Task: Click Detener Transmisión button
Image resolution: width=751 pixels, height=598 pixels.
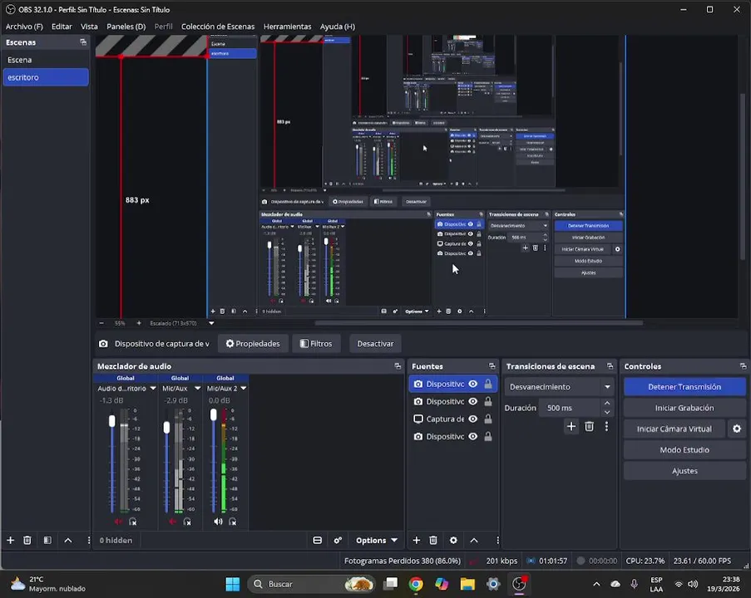Action: [x=684, y=386]
